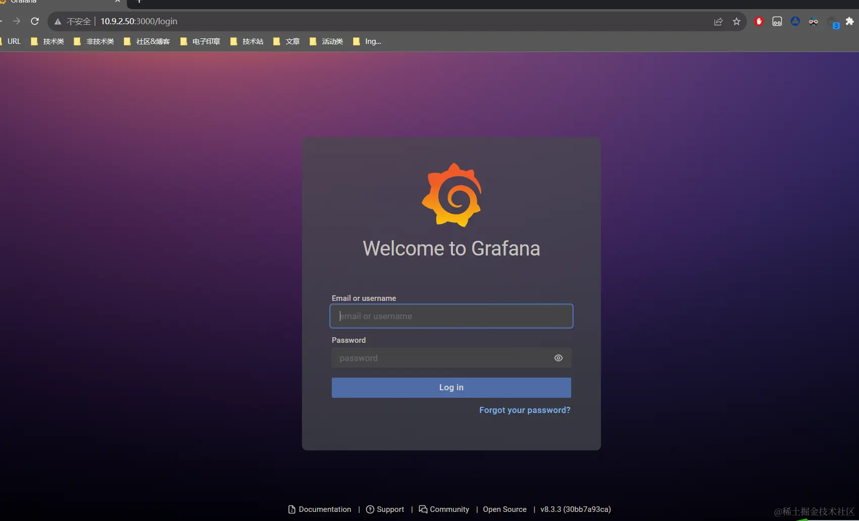The width and height of the screenshot is (859, 521).
Task: Click the Welcome to Grafana heading
Action: coord(451,248)
